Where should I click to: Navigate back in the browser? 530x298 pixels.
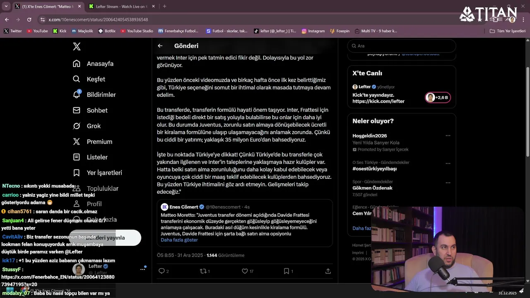coord(7,19)
